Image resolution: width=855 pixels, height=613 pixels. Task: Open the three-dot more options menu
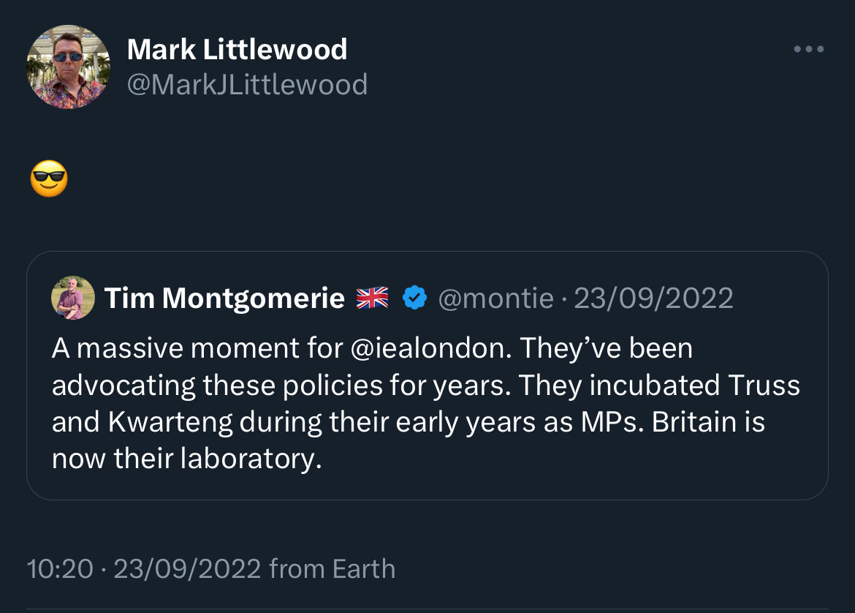pyautogui.click(x=809, y=50)
